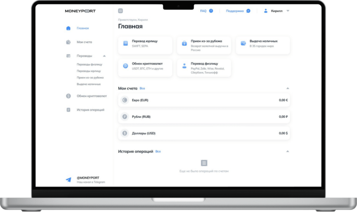Click the Рубли currency account icon
This screenshot has height=215, width=357.
125,116
